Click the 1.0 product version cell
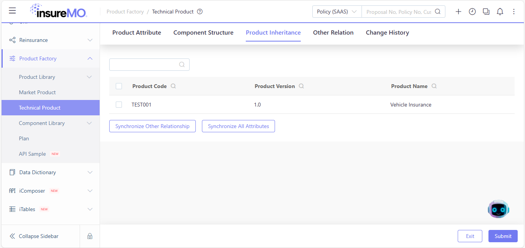Screen dimensions: 525x248 [257, 105]
